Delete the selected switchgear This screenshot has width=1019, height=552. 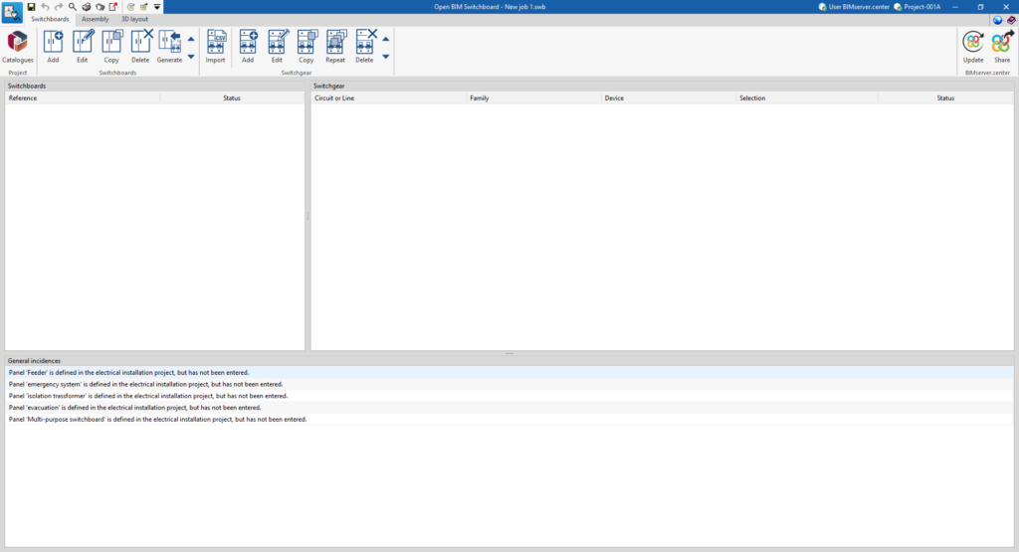coord(364,47)
